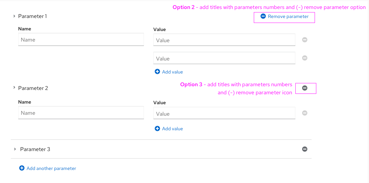Click the Add value link in Parameter 1
The height and width of the screenshot is (183, 369).
[x=172, y=72]
